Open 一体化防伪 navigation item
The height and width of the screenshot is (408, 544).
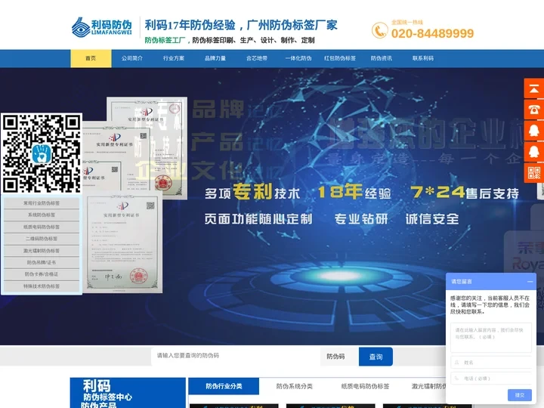(298, 58)
